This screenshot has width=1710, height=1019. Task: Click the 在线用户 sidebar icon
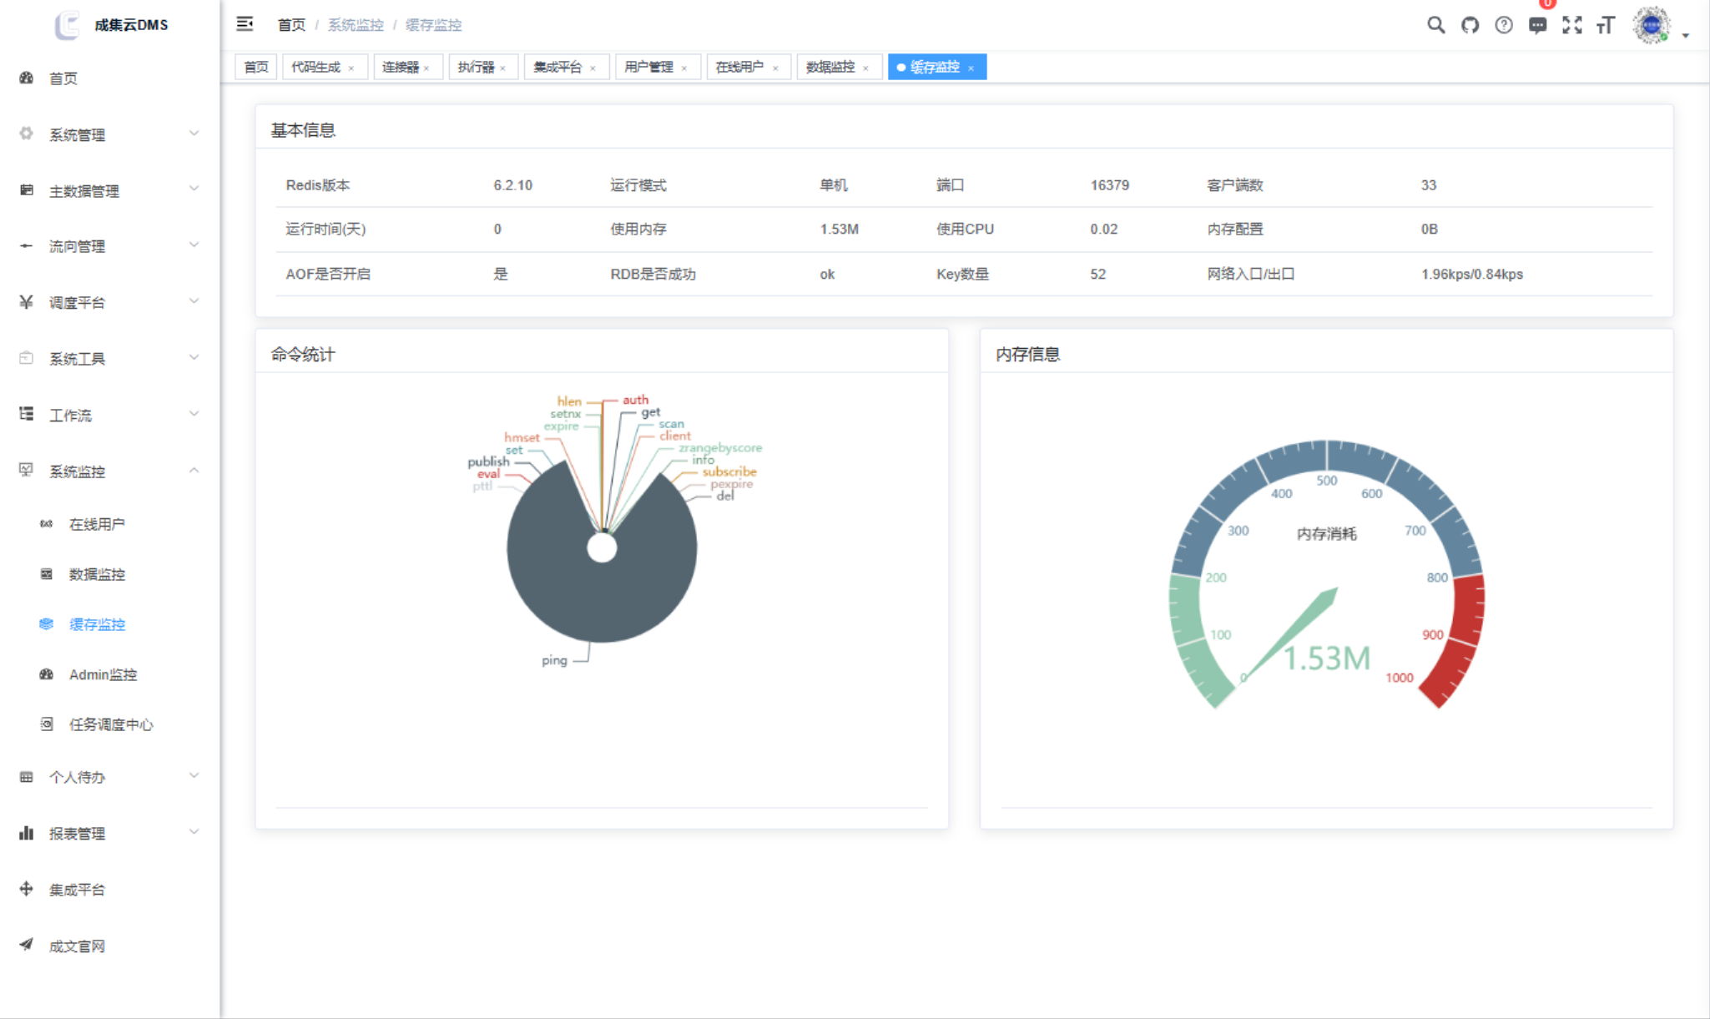[x=47, y=524]
